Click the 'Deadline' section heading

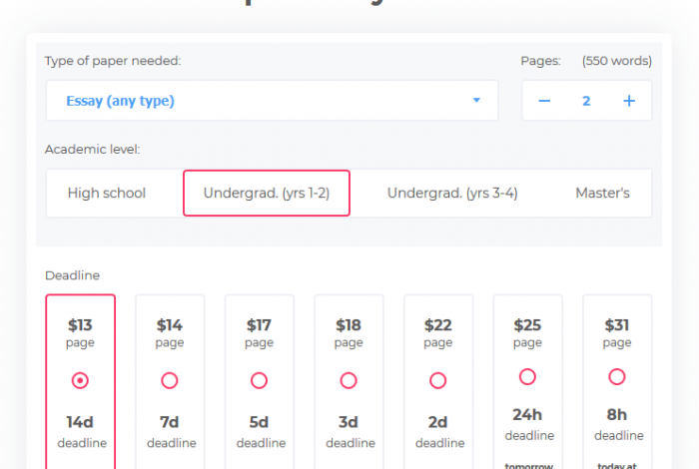click(72, 275)
